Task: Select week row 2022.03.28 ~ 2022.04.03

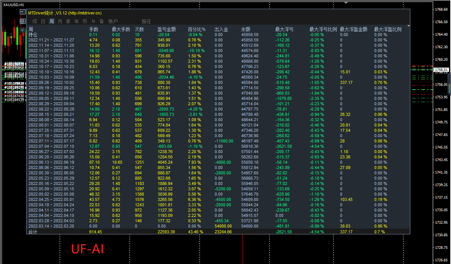Action: [51, 221]
